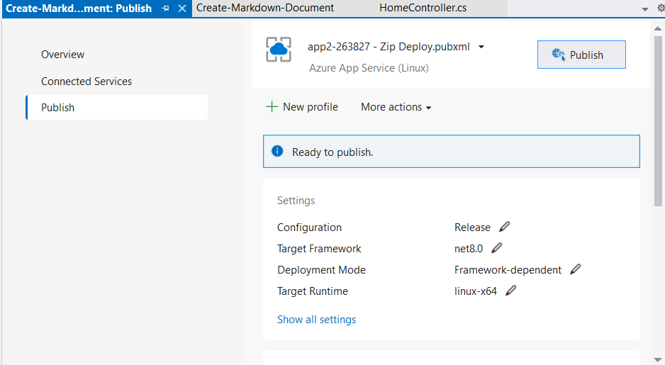
Task: Click the blue info icon in status banner
Action: point(277,151)
